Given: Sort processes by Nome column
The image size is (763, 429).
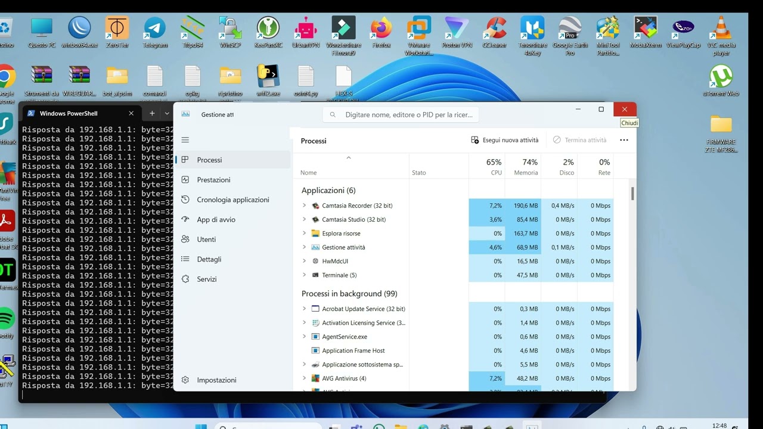Looking at the screenshot, I should [351, 166].
